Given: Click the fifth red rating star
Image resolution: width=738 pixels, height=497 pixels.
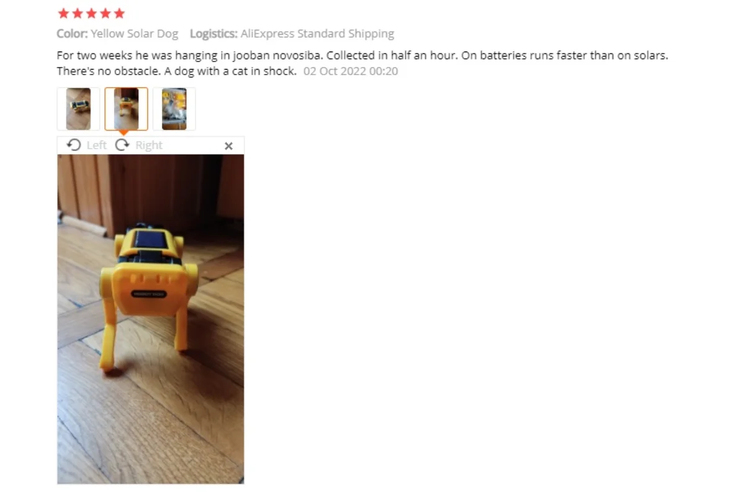Looking at the screenshot, I should [x=120, y=13].
